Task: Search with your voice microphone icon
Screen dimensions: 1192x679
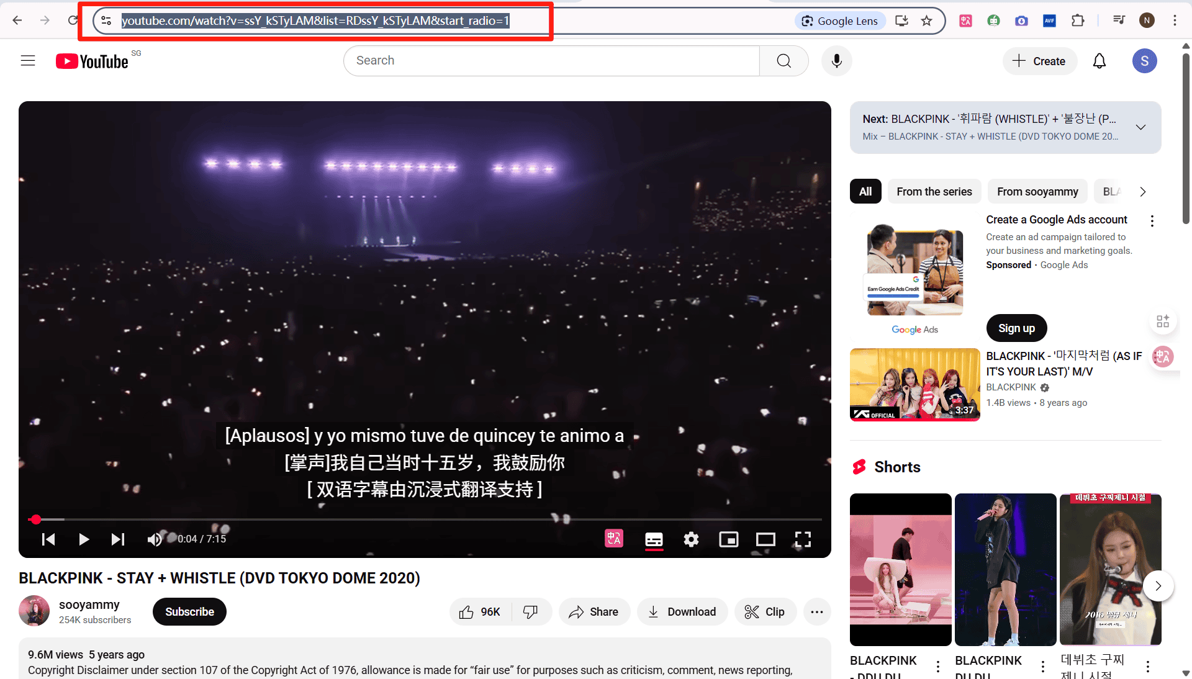Action: click(837, 61)
